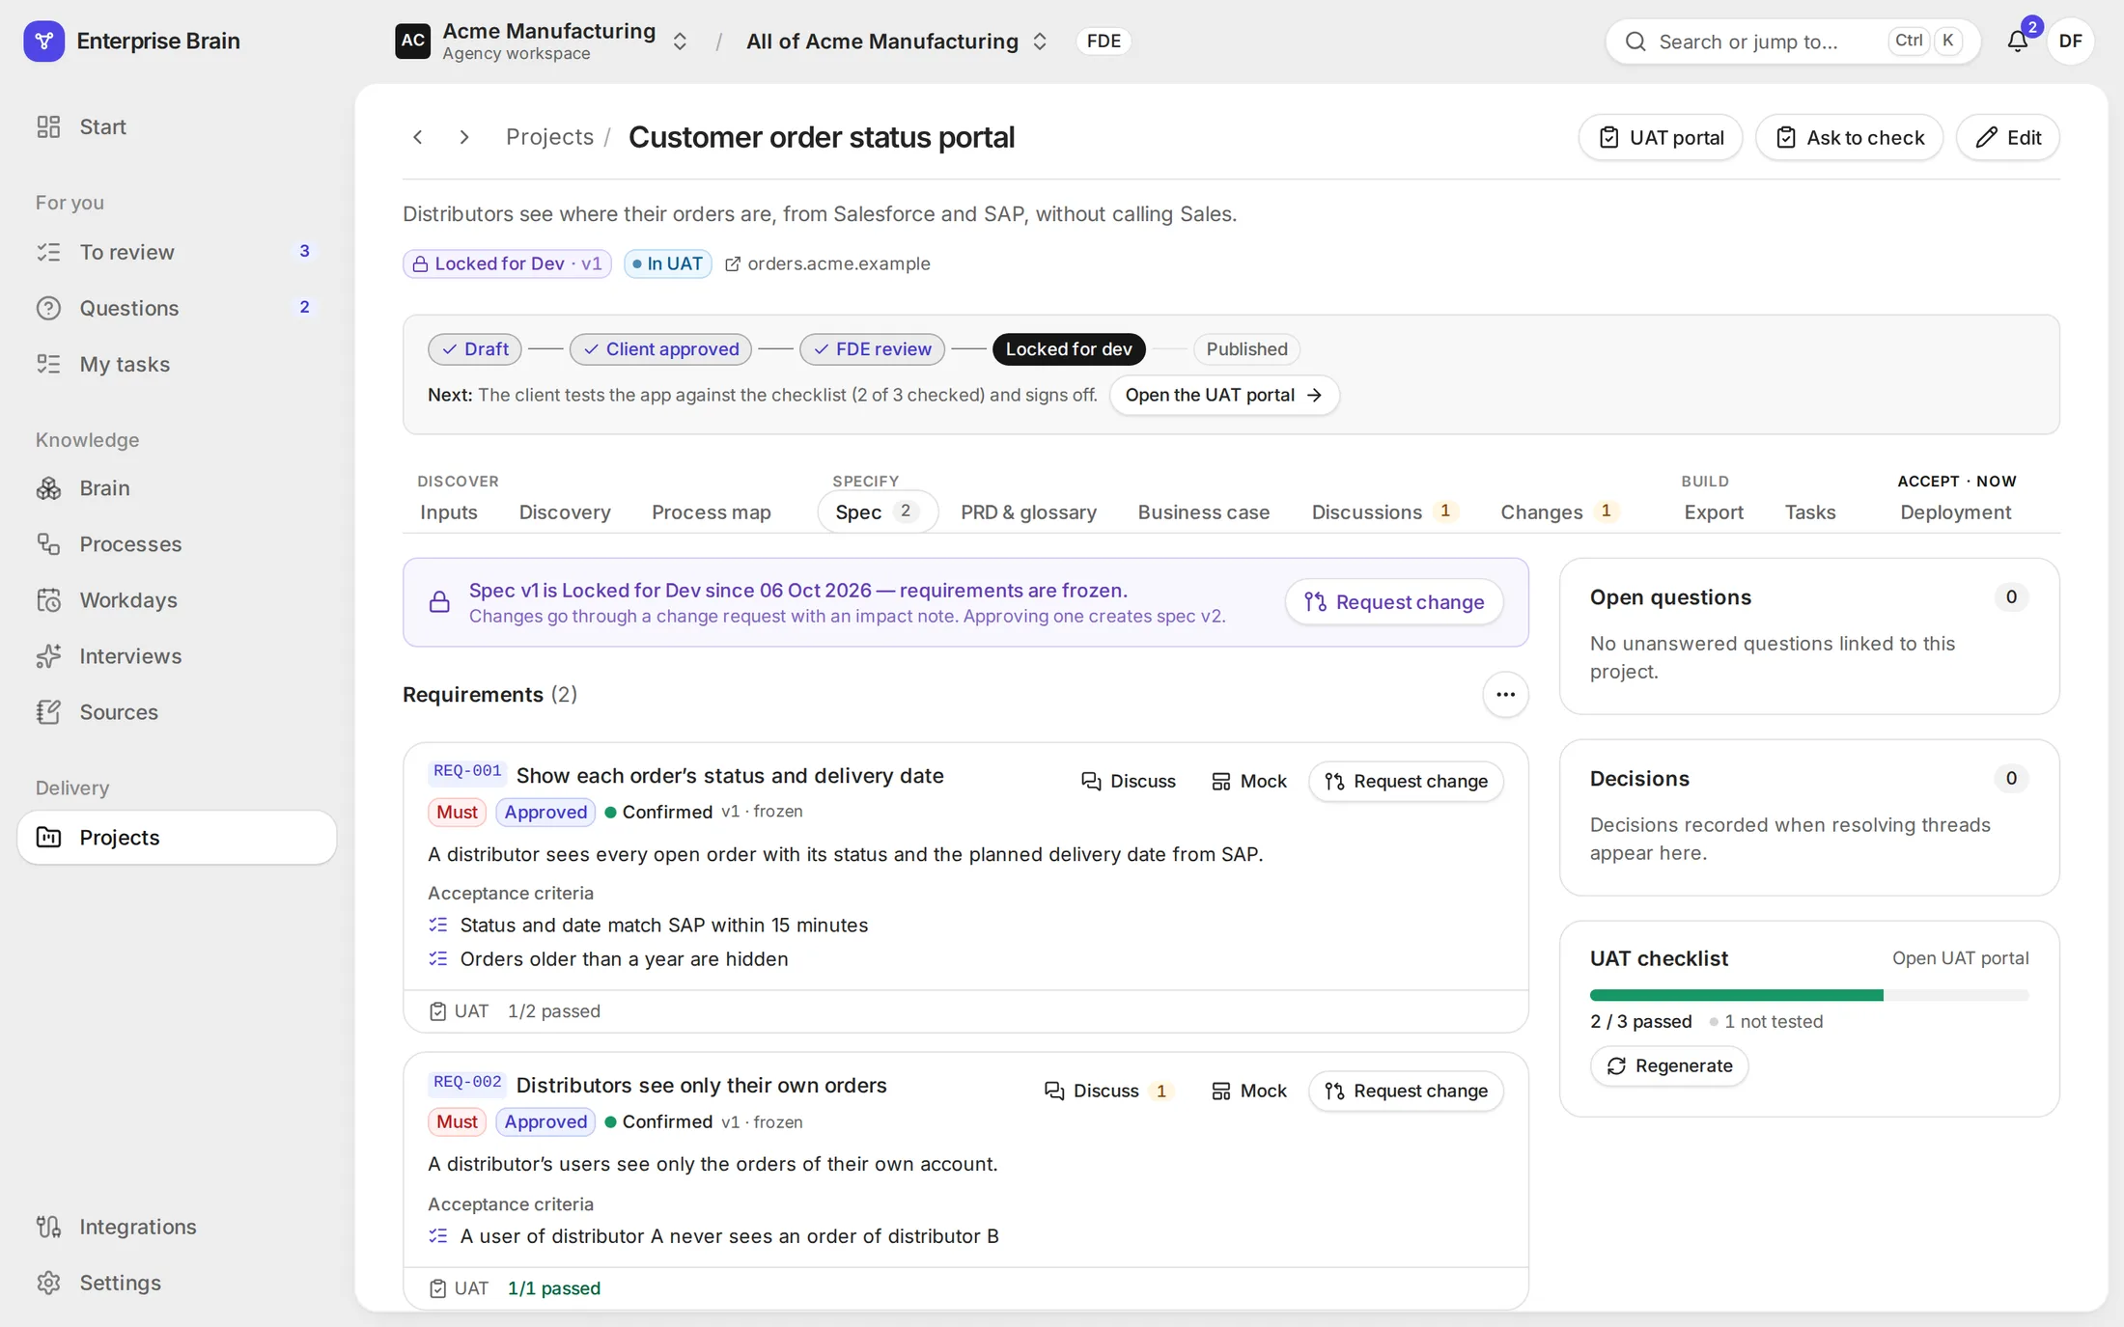Click the Enterprise Brain logo icon
This screenshot has width=2124, height=1327.
(x=43, y=41)
